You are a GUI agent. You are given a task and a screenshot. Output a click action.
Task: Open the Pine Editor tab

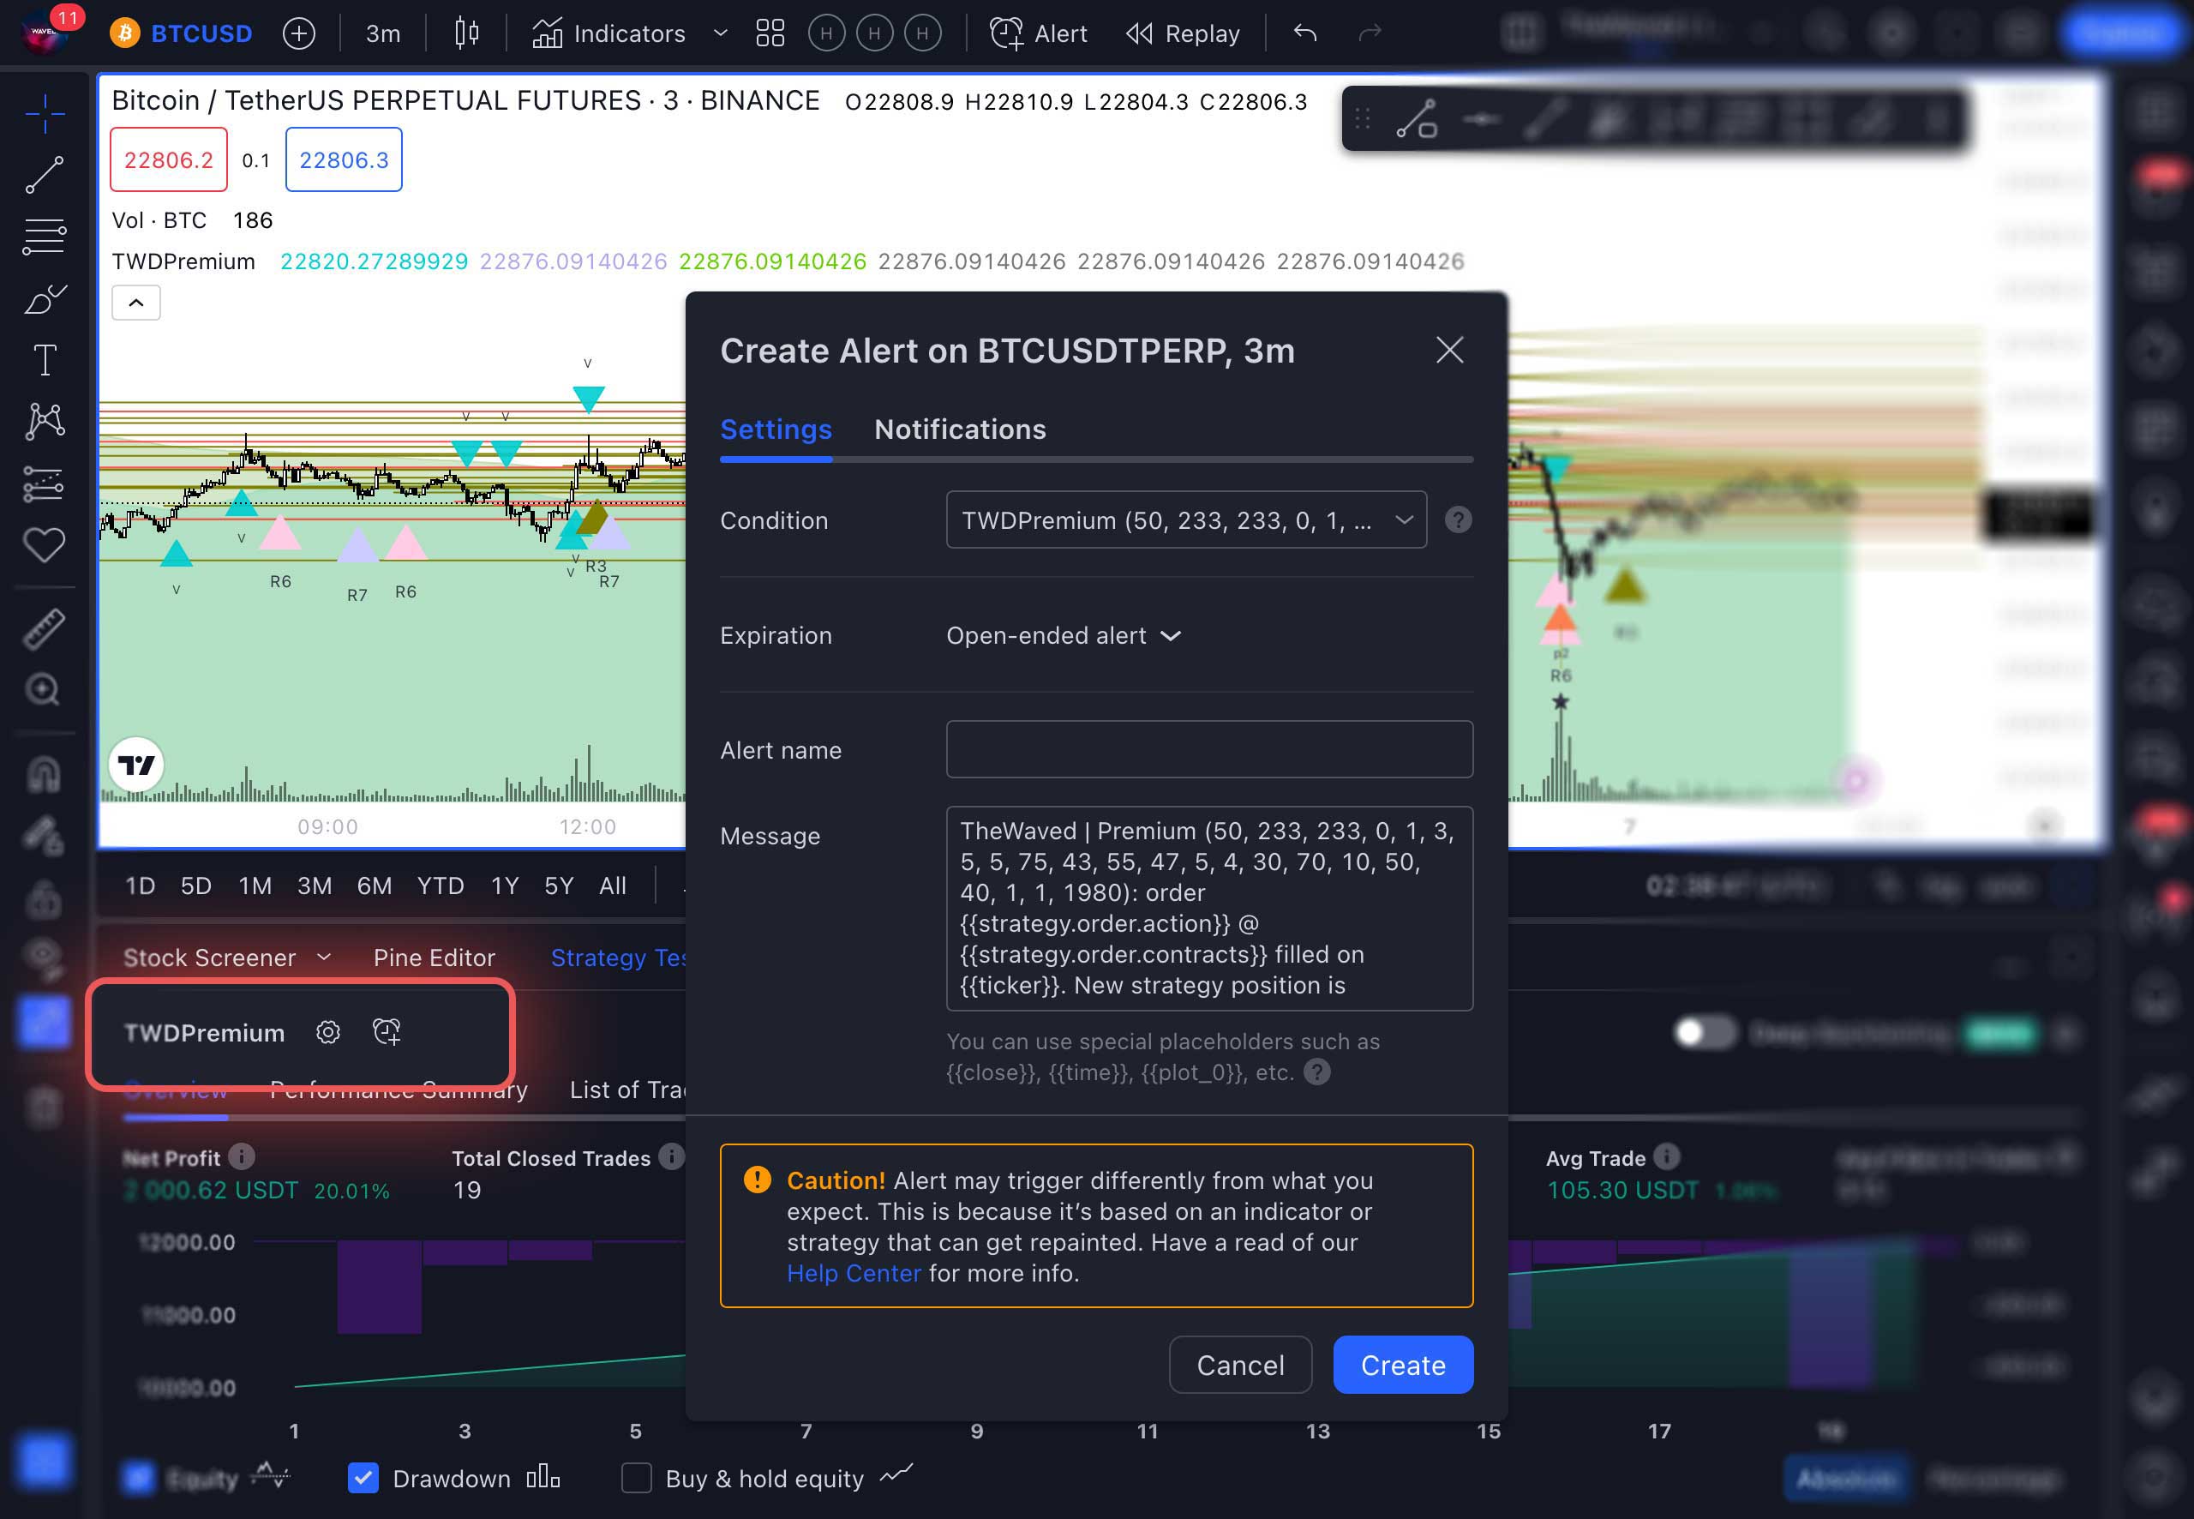(x=435, y=958)
